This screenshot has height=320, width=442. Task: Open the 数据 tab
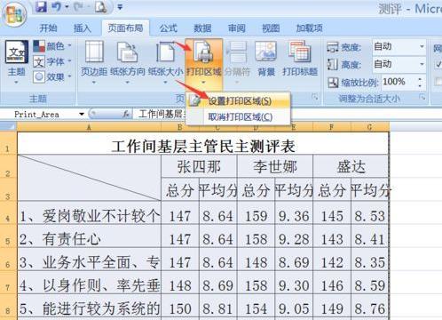(202, 28)
